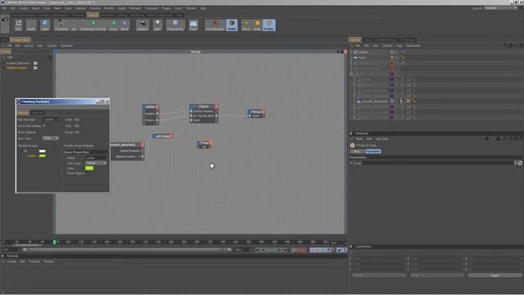Open the Character menu

[x=151, y=8]
